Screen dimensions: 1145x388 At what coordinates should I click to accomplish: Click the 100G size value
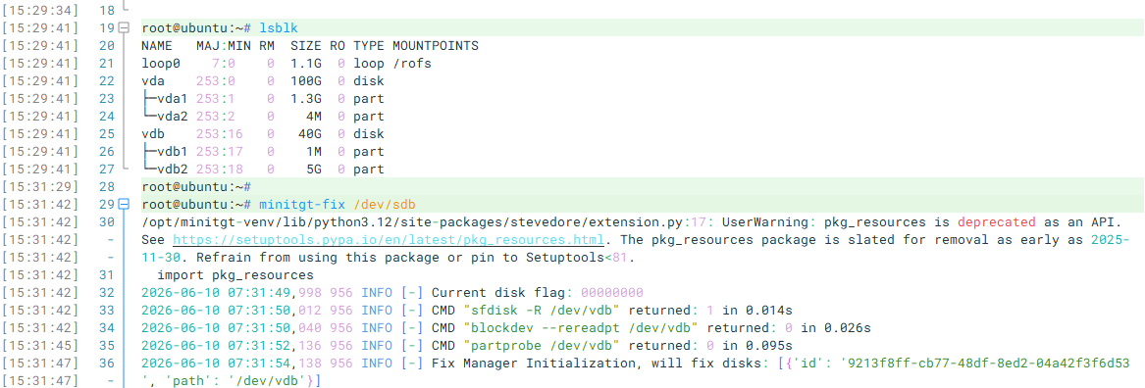click(305, 81)
